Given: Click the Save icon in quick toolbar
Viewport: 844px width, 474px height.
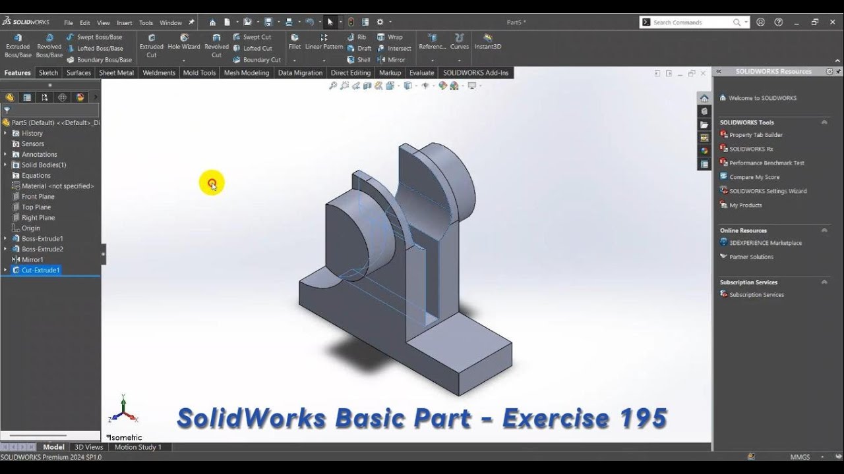Looking at the screenshot, I should pos(268,22).
